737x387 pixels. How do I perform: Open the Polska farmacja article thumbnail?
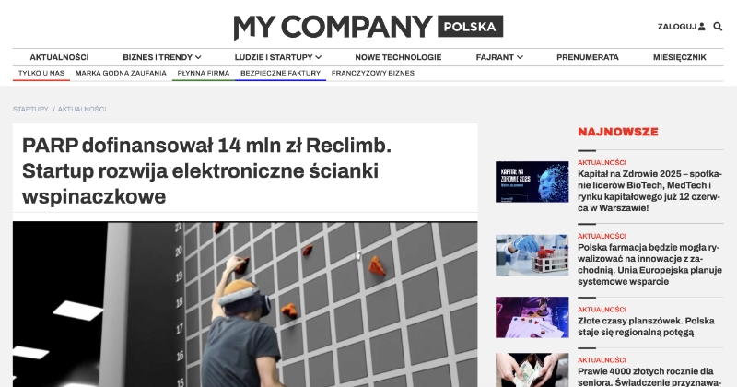pos(532,255)
